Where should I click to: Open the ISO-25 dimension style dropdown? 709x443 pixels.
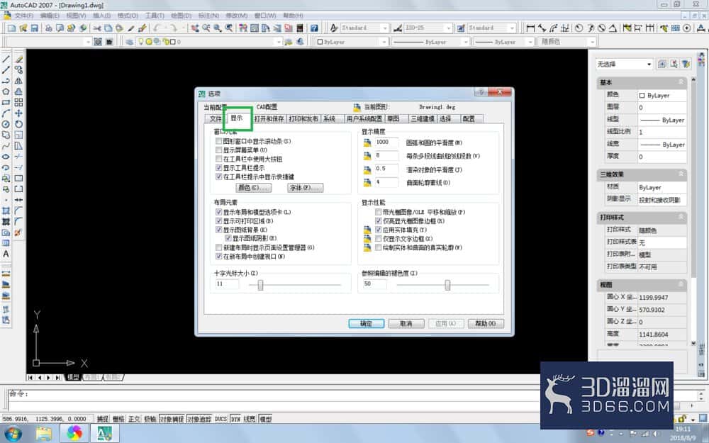point(449,28)
